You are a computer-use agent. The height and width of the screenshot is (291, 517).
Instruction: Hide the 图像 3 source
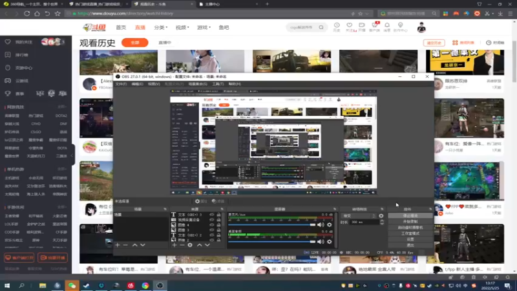(x=212, y=230)
